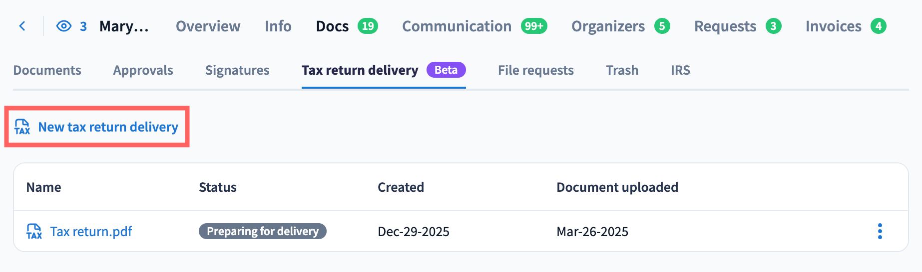Screen dimensions: 922x272
Task: Switch to the IRS sub-tab
Action: (680, 70)
